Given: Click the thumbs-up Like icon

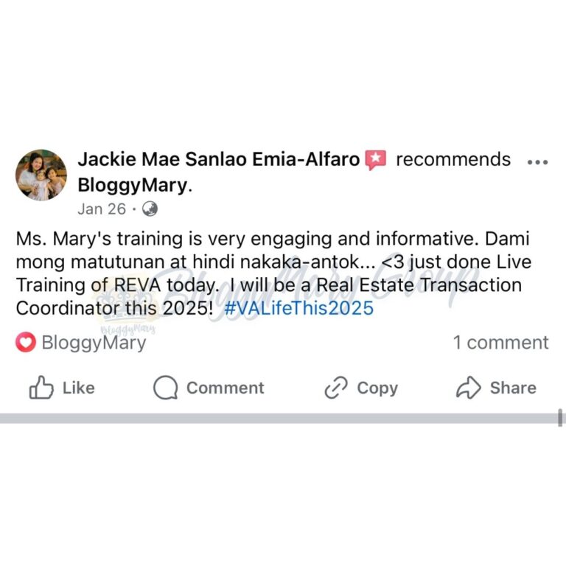Looking at the screenshot, I should 41,388.
